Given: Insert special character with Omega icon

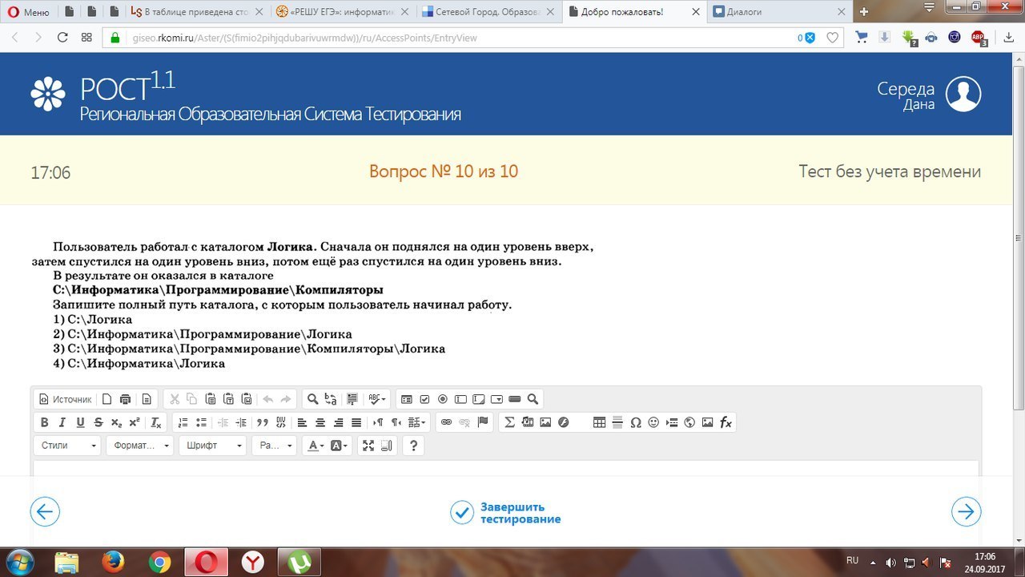Looking at the screenshot, I should pyautogui.click(x=635, y=422).
